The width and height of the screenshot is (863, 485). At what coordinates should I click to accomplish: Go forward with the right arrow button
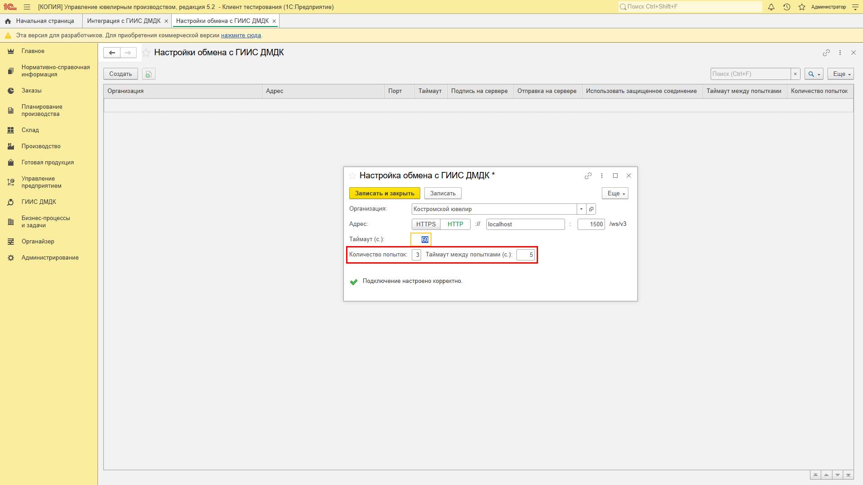point(128,53)
